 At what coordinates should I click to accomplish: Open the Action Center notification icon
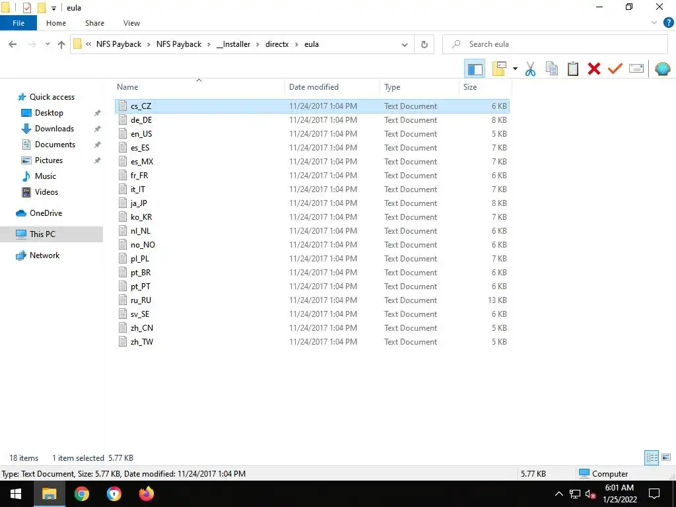pyautogui.click(x=654, y=494)
